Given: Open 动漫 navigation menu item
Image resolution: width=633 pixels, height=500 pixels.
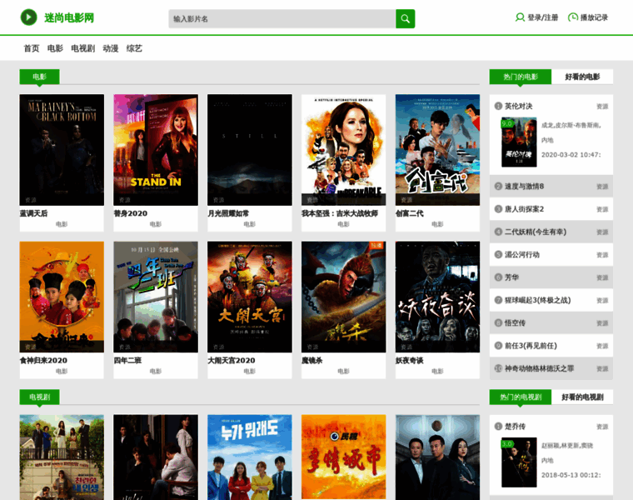Looking at the screenshot, I should coord(111,48).
